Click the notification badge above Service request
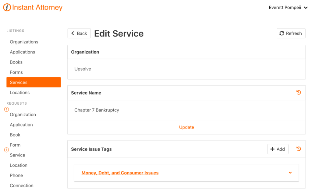This screenshot has height=193, width=312. (x=7, y=150)
